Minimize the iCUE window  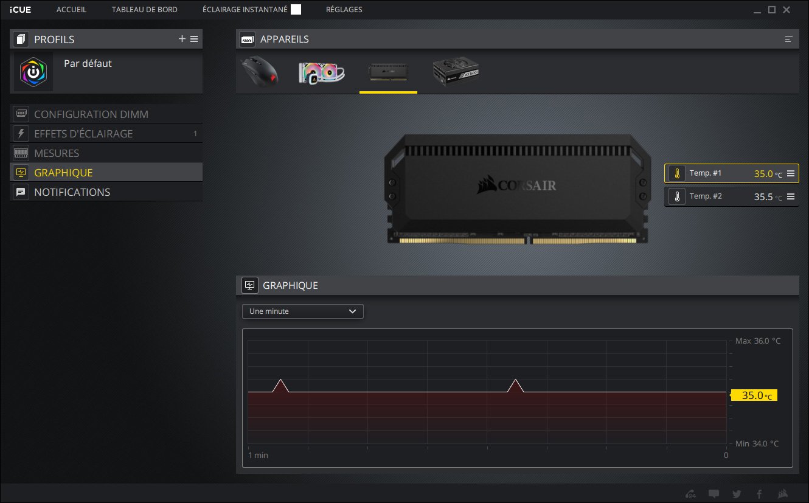coord(757,11)
